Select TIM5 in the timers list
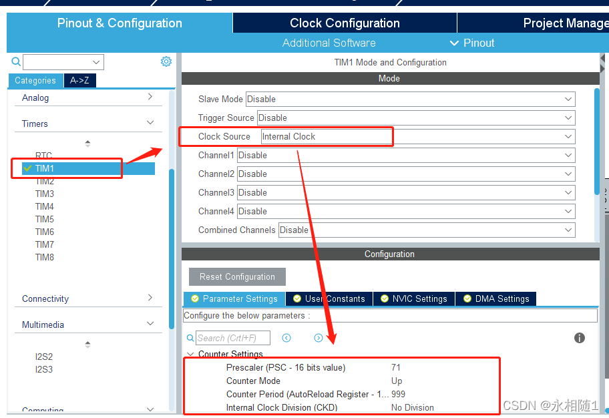This screenshot has height=418, width=609. (45, 219)
